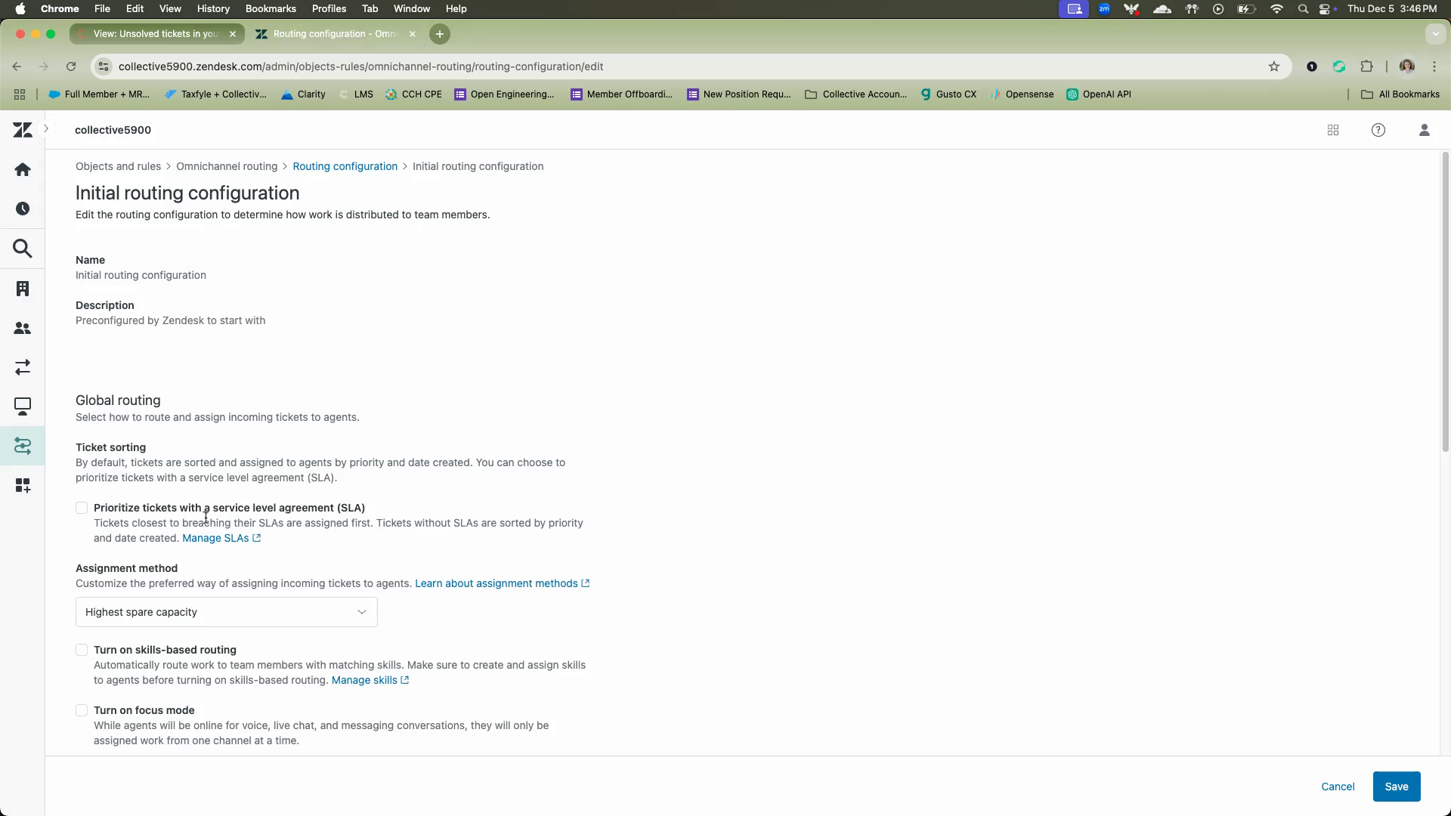1451x816 pixels.
Task: Open Search magnifier in sidebar
Action: [23, 249]
